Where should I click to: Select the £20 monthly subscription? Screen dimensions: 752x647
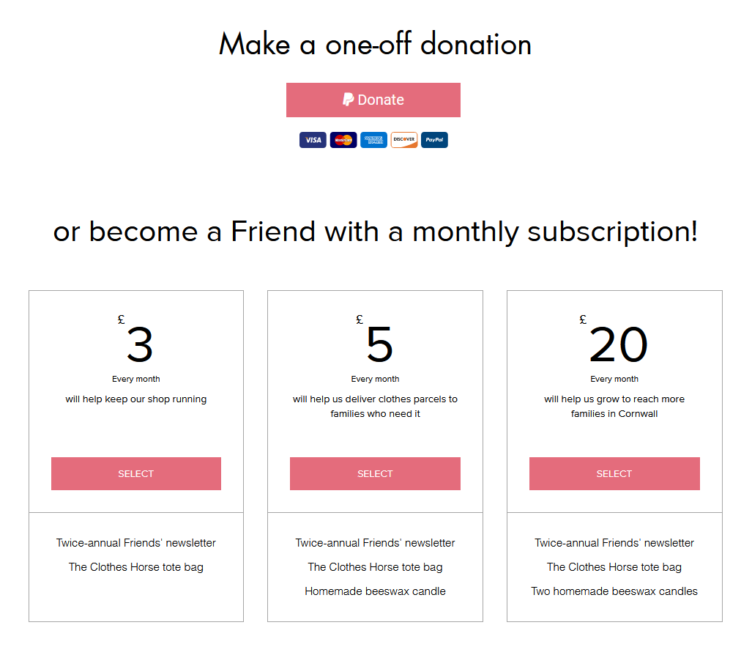point(614,474)
